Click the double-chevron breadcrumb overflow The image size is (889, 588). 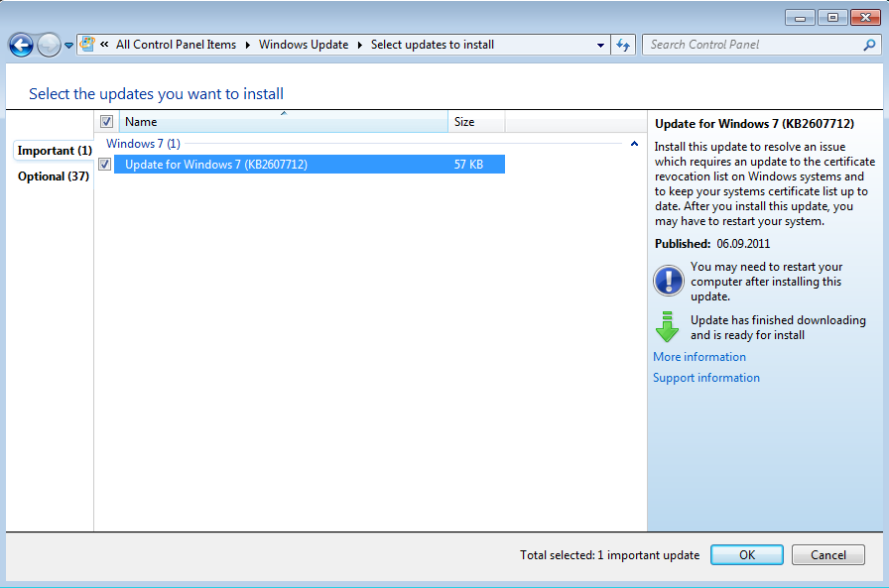point(104,45)
